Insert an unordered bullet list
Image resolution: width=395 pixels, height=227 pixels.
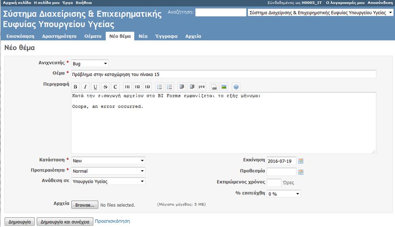[159, 87]
